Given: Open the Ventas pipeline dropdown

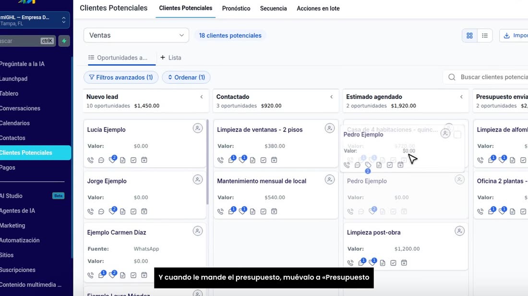Looking at the screenshot, I should pos(136,35).
